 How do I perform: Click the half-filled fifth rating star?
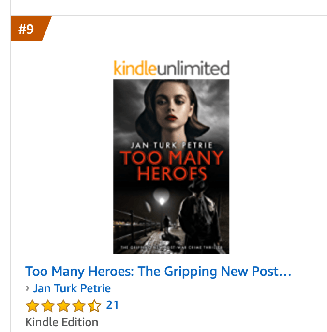click(x=94, y=306)
